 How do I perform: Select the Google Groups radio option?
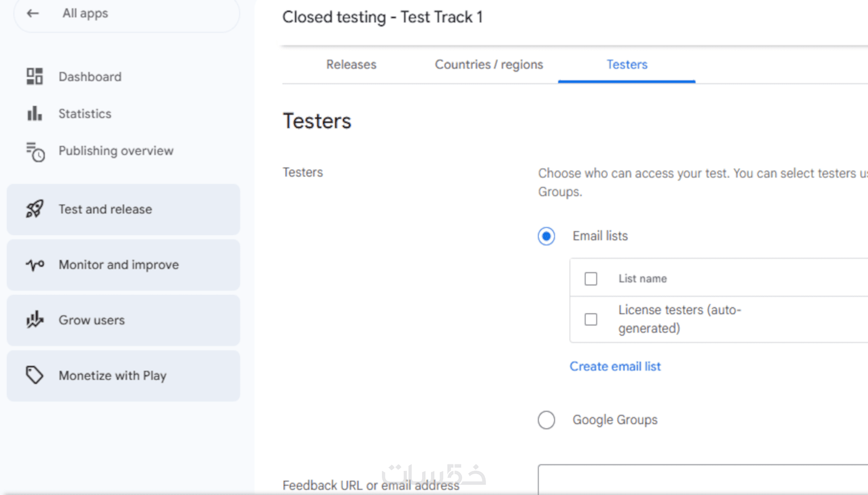coord(546,420)
